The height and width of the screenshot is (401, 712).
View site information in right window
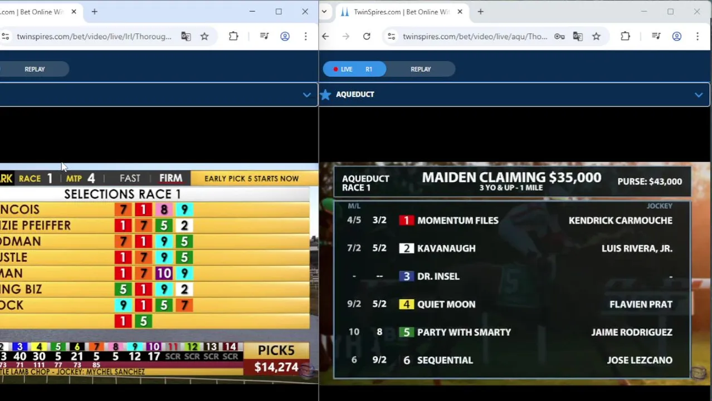coord(391,36)
